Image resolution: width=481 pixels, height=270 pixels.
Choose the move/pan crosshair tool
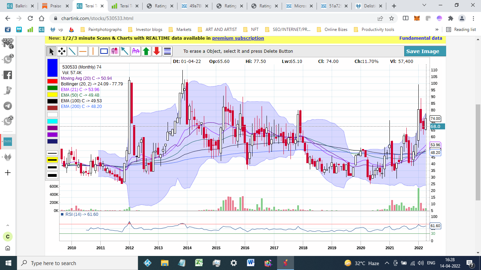pos(62,51)
